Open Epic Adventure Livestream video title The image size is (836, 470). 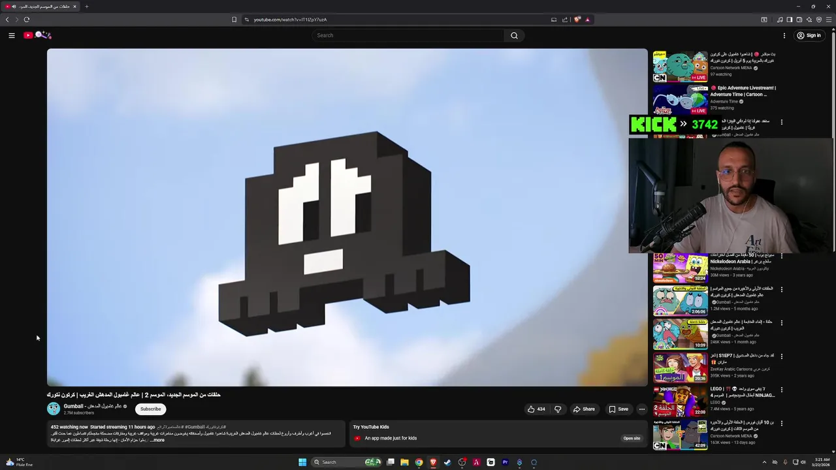coord(743,91)
